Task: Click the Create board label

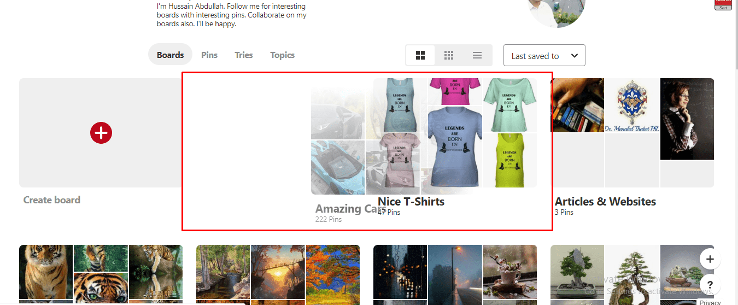Action: pyautogui.click(x=52, y=200)
